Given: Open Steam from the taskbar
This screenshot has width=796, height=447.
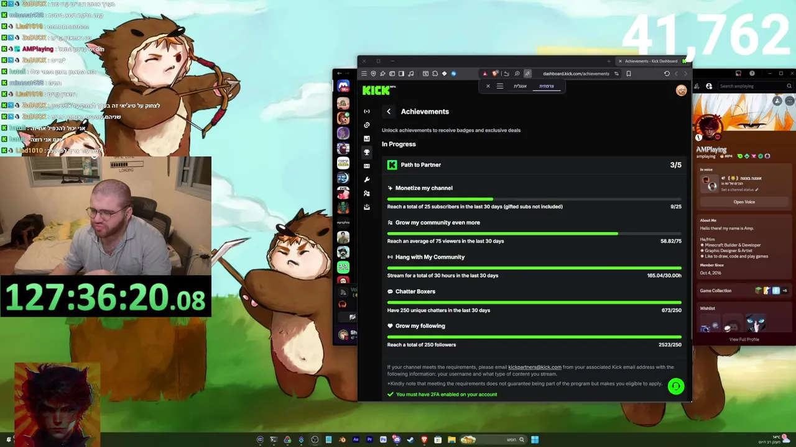Looking at the screenshot, I should click(410, 440).
